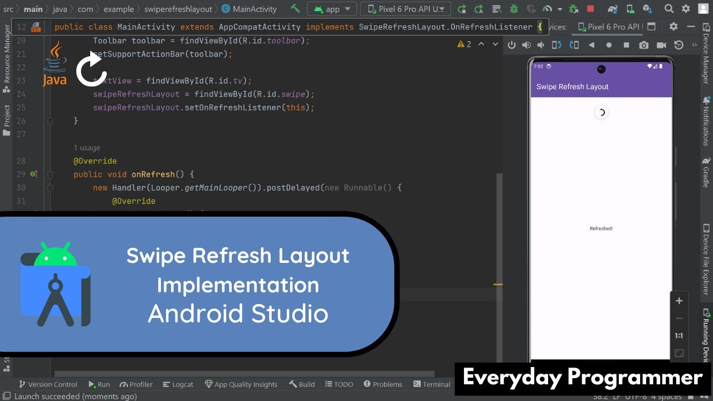
Task: Click the emulator power button icon
Action: pos(512,45)
